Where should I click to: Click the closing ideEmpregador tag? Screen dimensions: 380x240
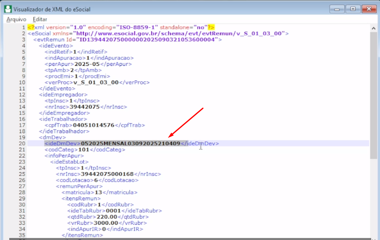pos(64,113)
